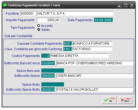Click the Data Pagamento date field
Image resolution: width=138 pixels, height=110 pixels.
(x=103, y=20)
